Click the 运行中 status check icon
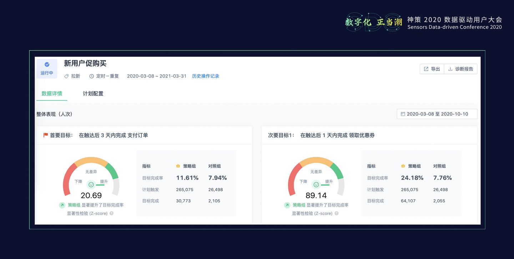The height and width of the screenshot is (259, 514). 47,64
